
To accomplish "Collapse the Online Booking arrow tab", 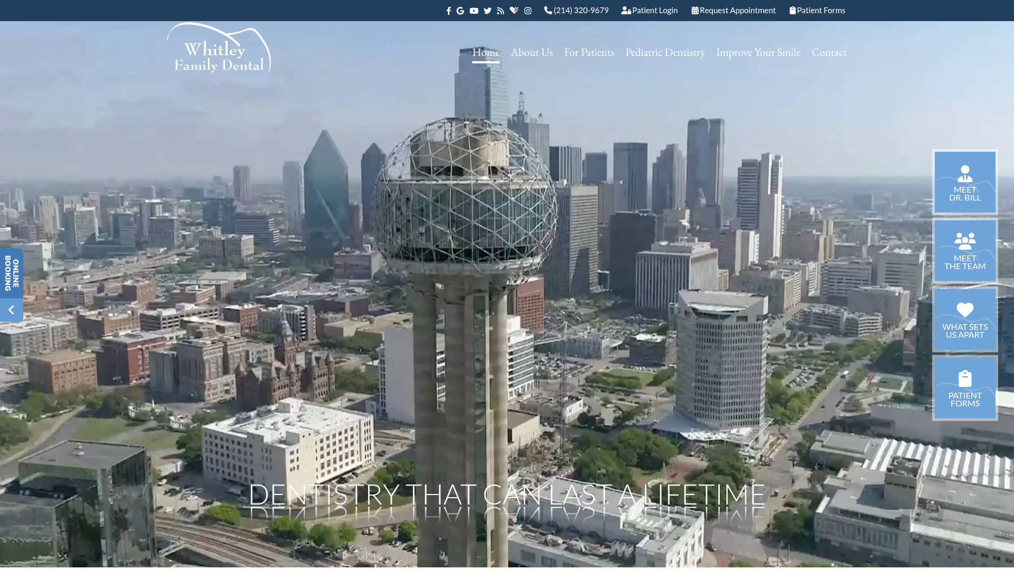I will 11,310.
